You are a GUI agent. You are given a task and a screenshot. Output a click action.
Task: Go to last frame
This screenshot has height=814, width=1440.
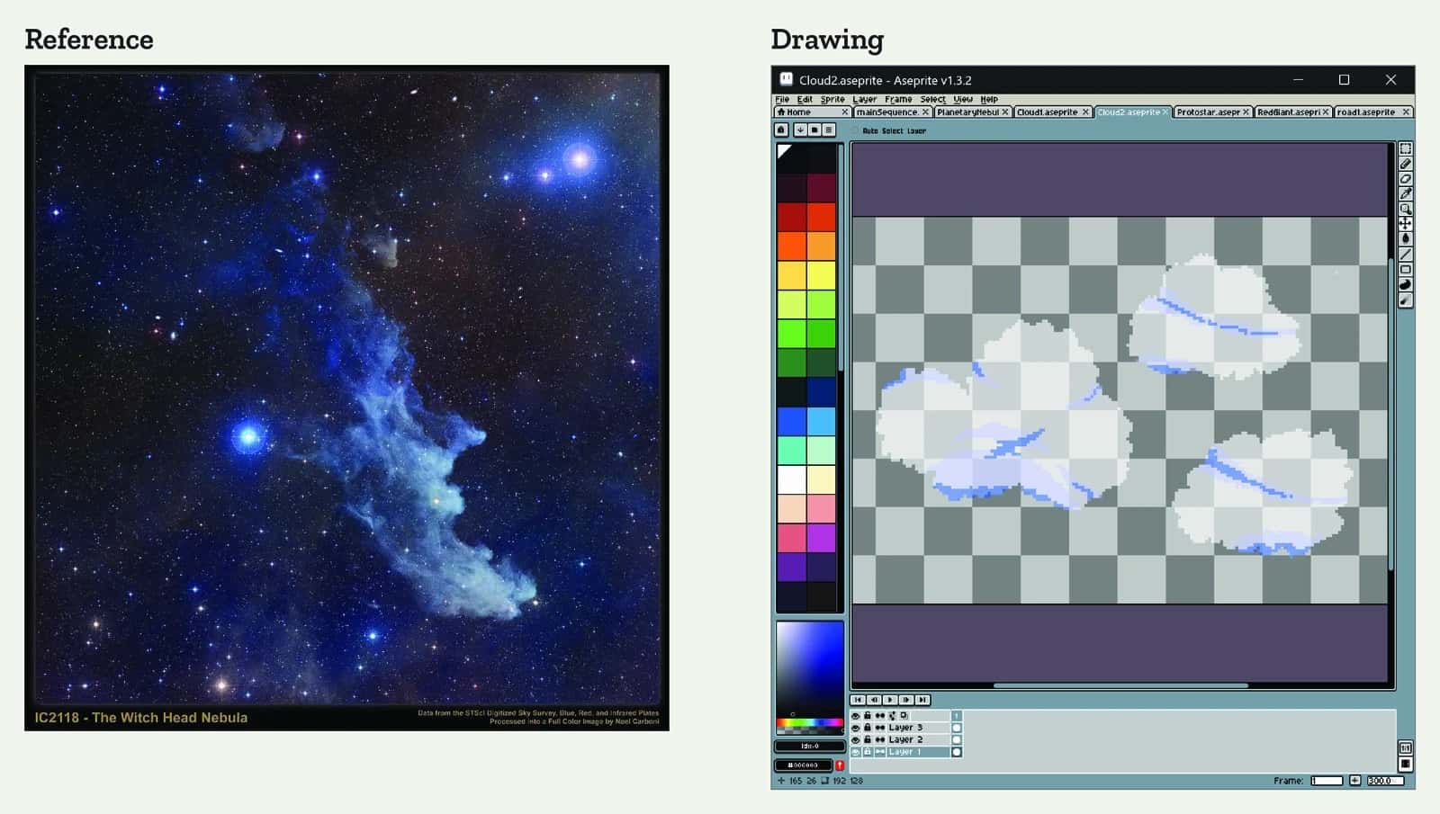click(x=922, y=700)
